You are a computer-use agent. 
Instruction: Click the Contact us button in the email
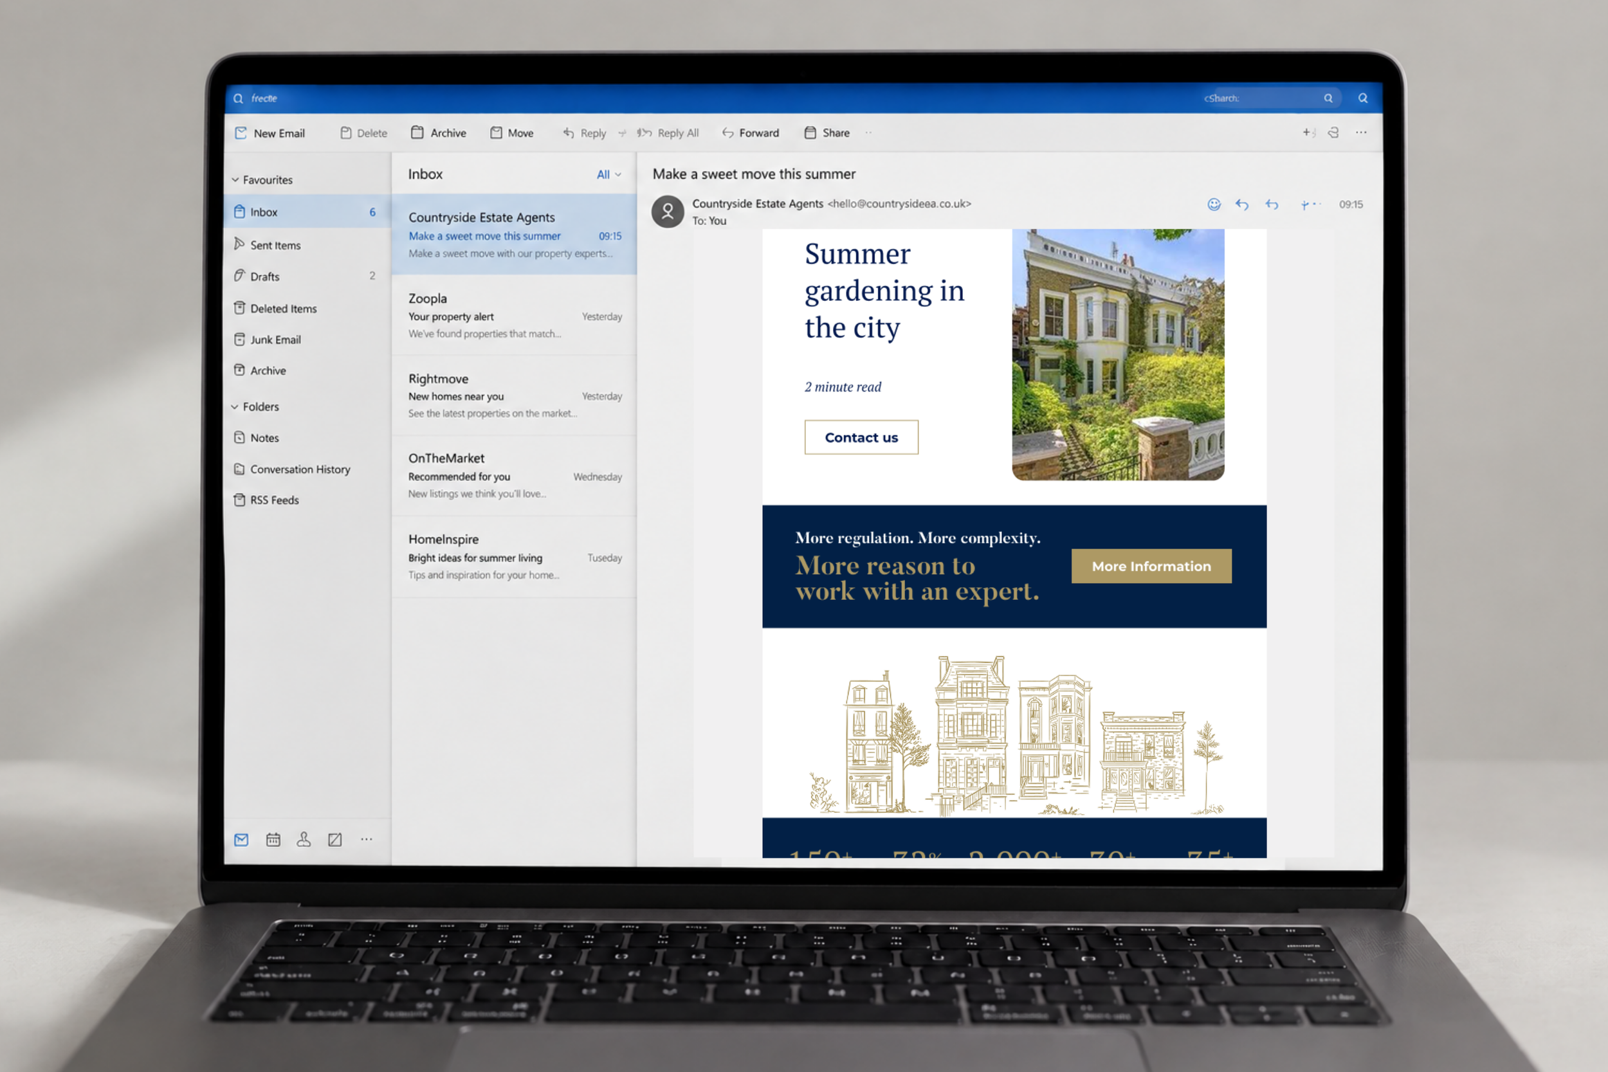point(861,437)
